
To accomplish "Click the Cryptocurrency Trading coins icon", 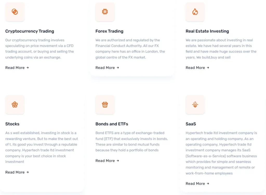I will click(x=15, y=12).
